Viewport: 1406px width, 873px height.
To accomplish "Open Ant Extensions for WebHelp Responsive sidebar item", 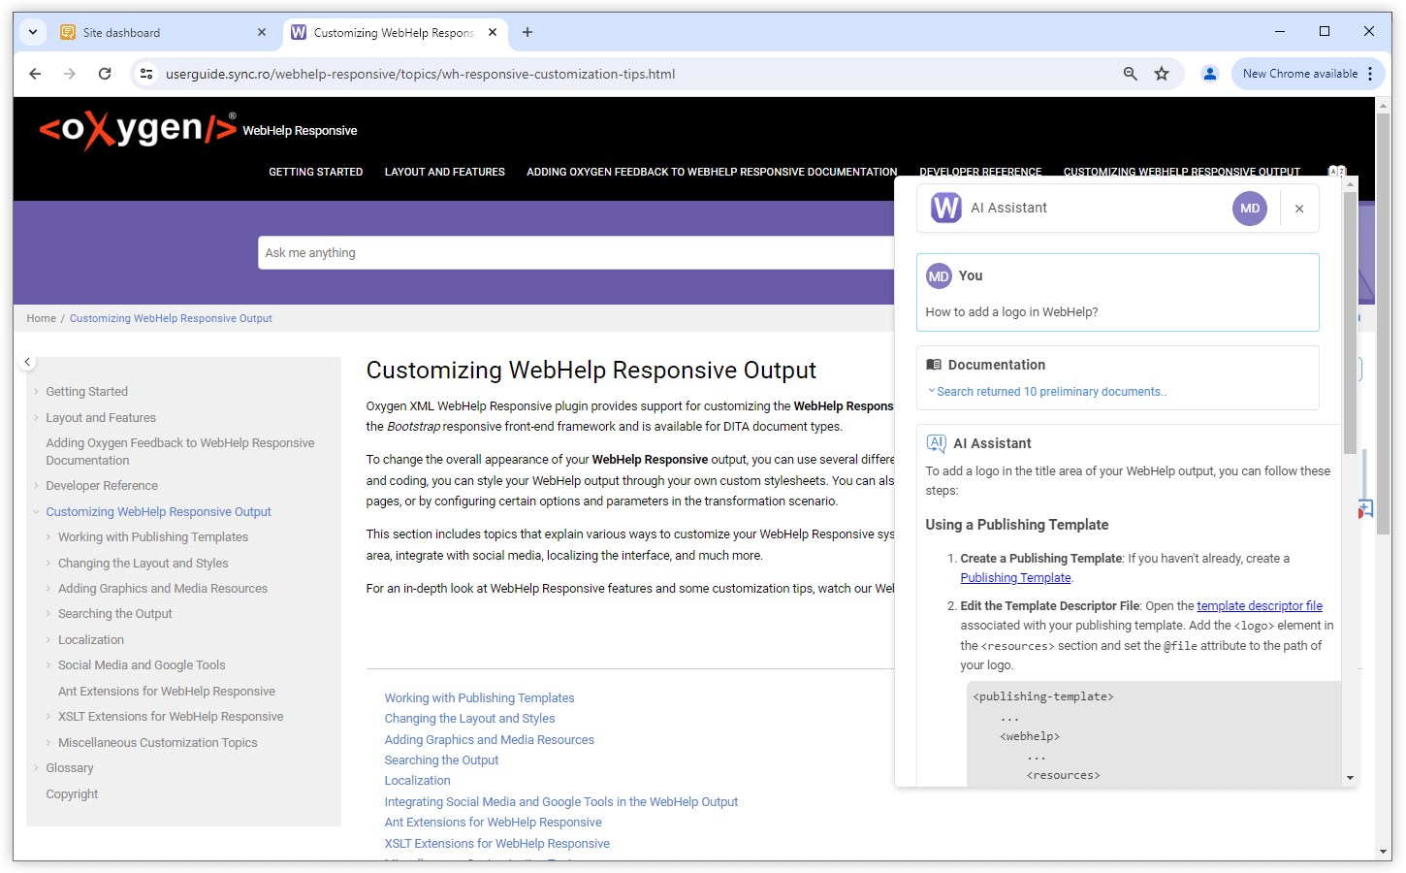I will coord(167,692).
